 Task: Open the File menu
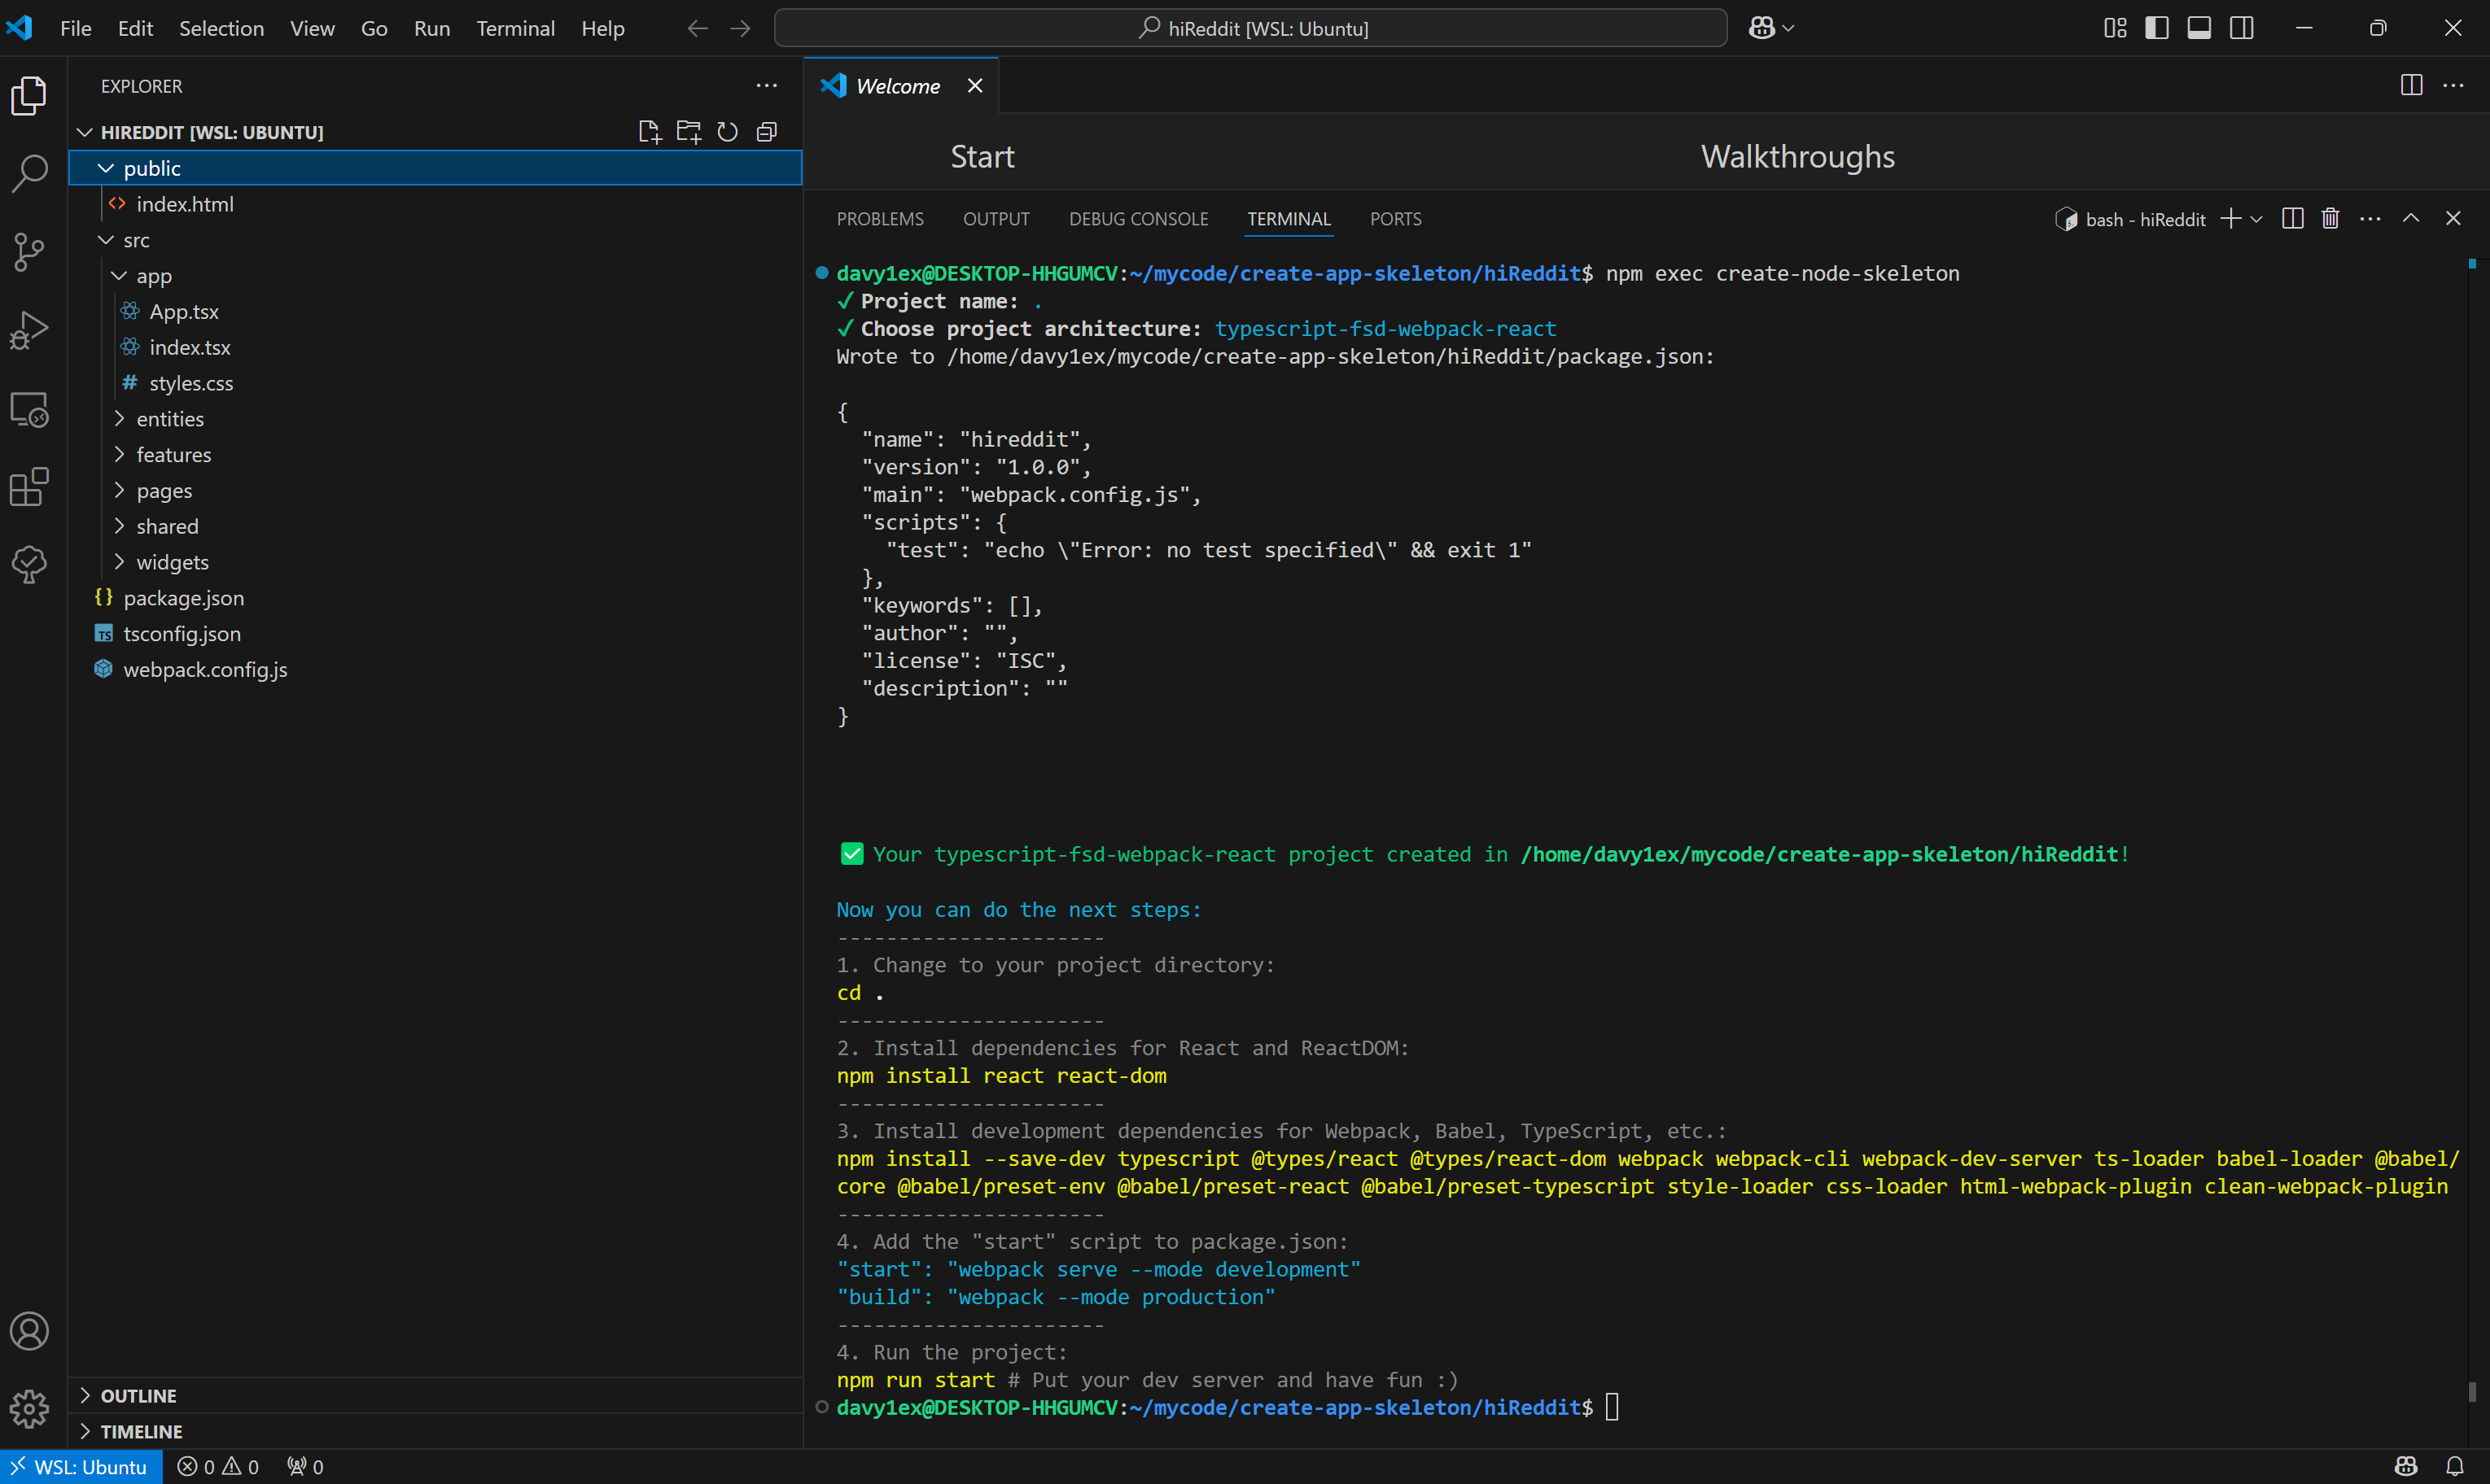tap(76, 28)
